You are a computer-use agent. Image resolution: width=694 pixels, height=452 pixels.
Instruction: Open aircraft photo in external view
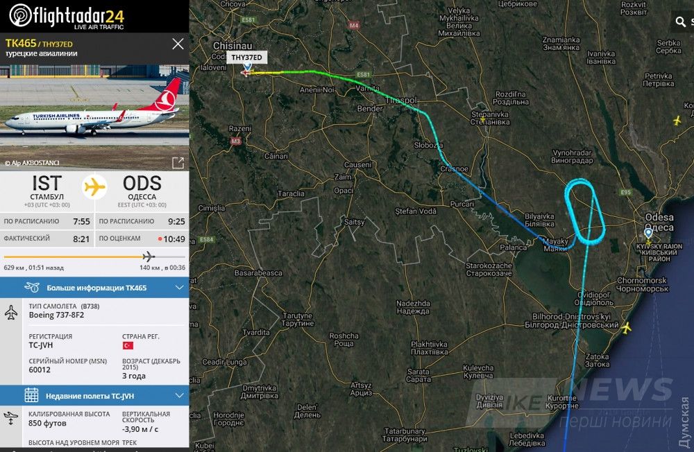tap(178, 163)
